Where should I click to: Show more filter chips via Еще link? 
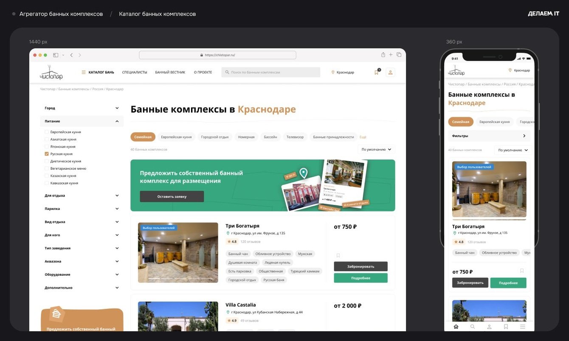coord(363,137)
